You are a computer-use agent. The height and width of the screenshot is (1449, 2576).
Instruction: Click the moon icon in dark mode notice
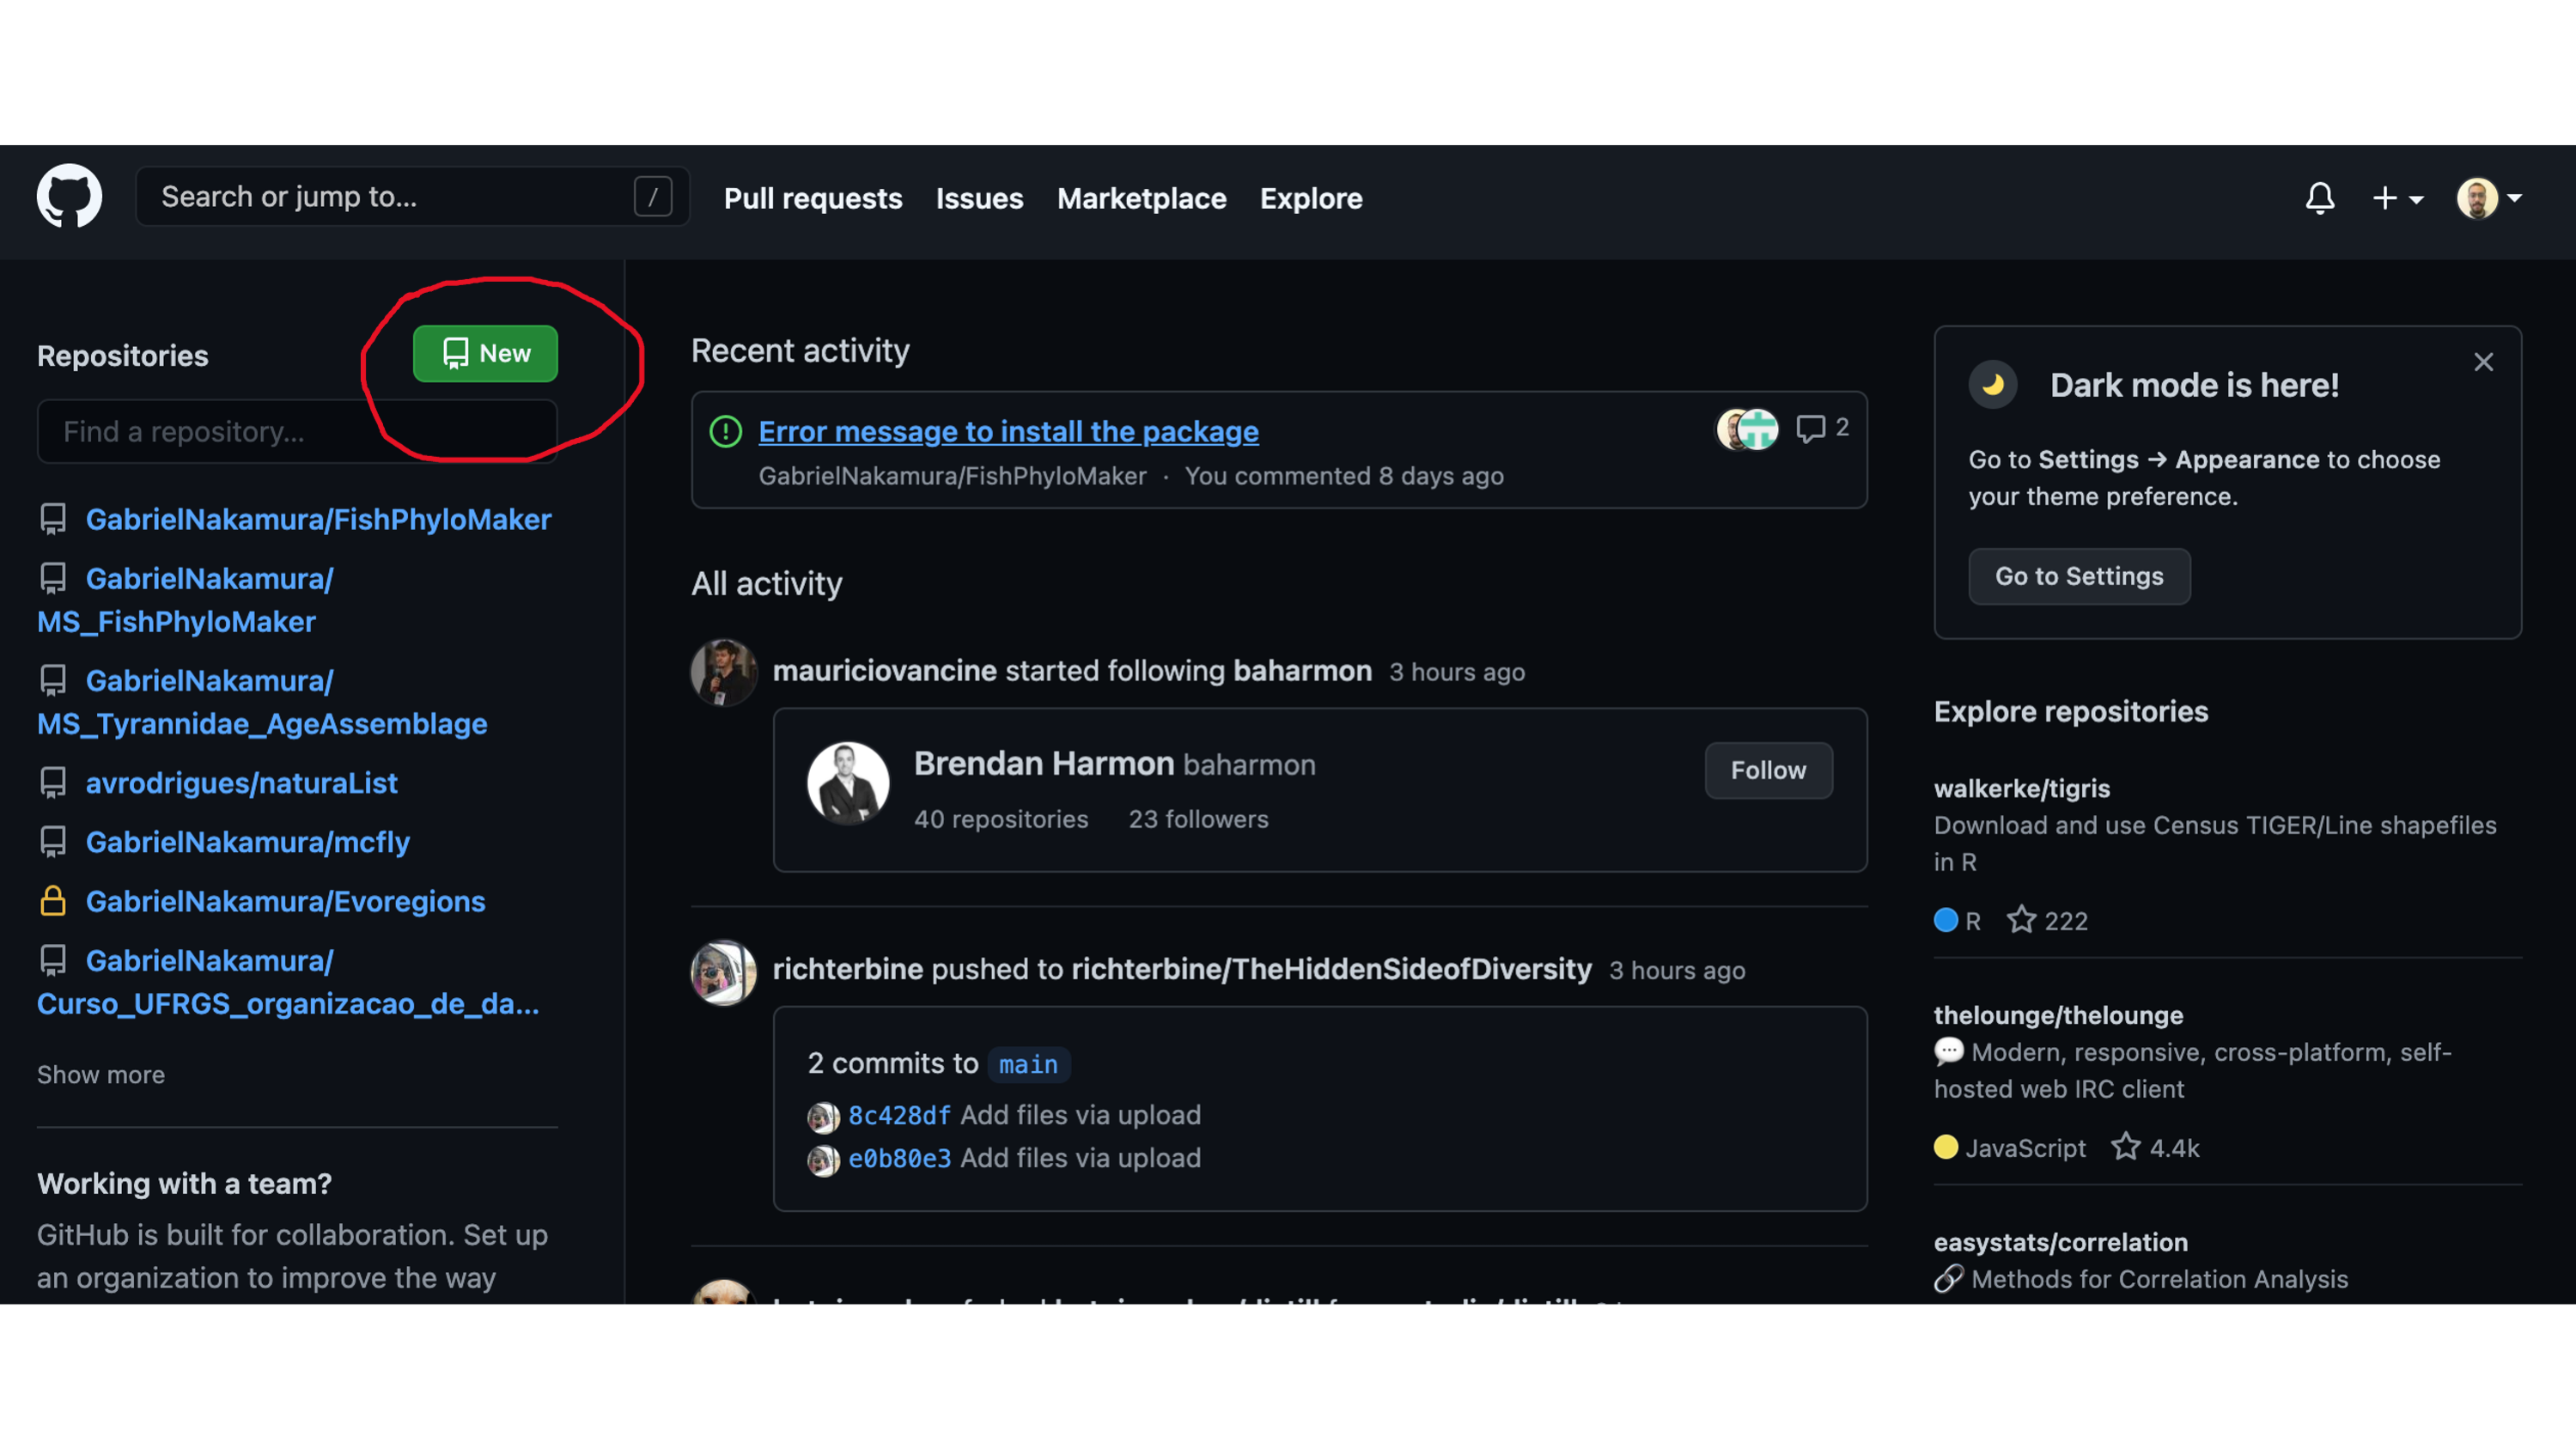point(1993,385)
